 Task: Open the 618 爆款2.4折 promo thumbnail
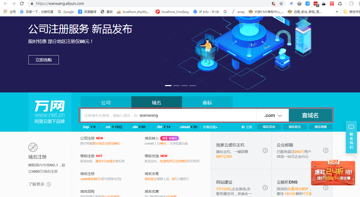[333, 172]
